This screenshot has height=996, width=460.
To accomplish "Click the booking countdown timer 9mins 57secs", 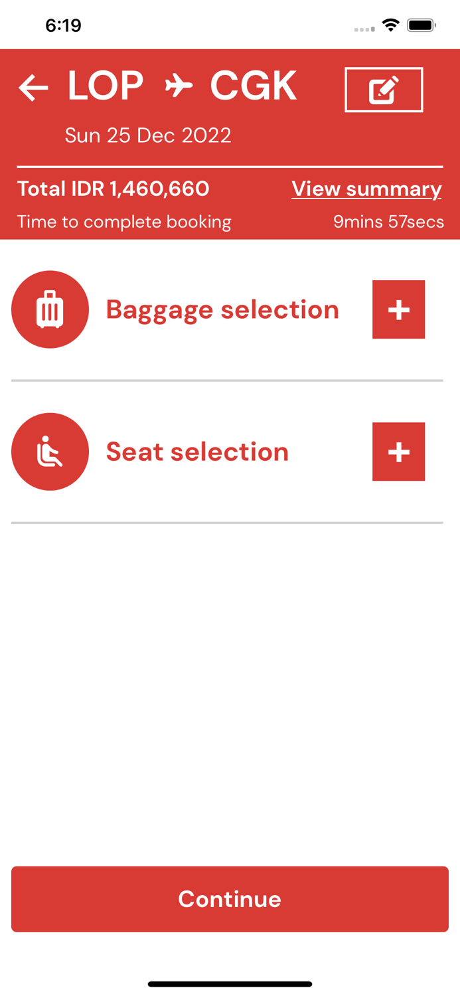I will pyautogui.click(x=390, y=222).
